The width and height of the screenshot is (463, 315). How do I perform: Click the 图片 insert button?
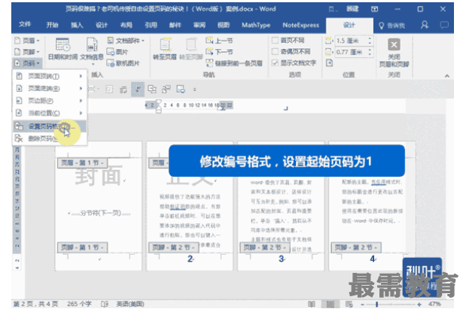click(117, 52)
